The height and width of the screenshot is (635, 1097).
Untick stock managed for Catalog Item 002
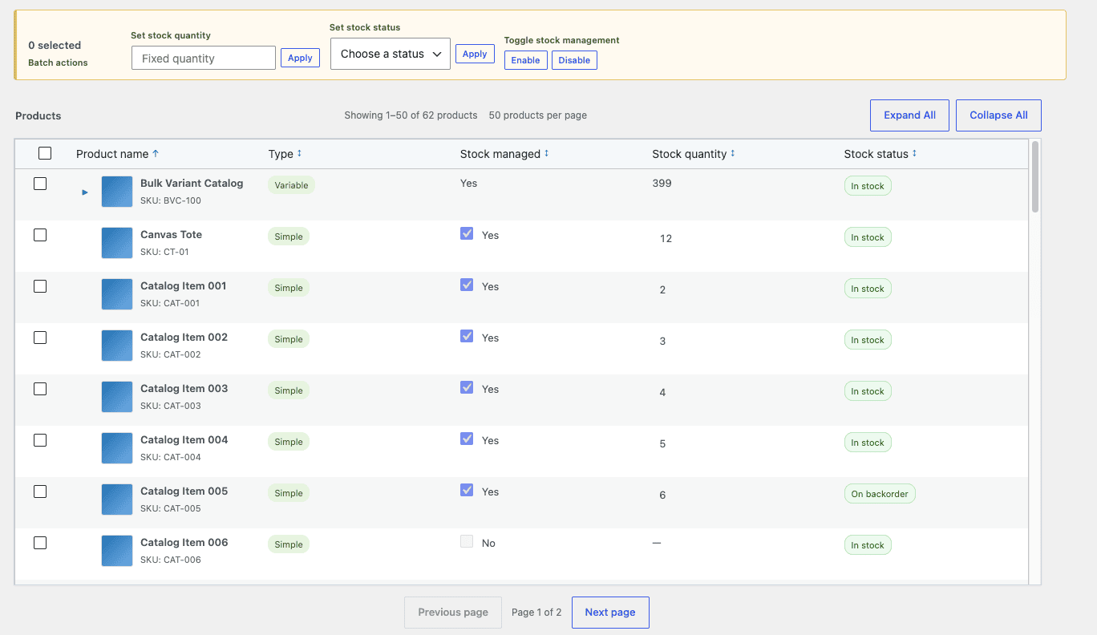(x=467, y=336)
